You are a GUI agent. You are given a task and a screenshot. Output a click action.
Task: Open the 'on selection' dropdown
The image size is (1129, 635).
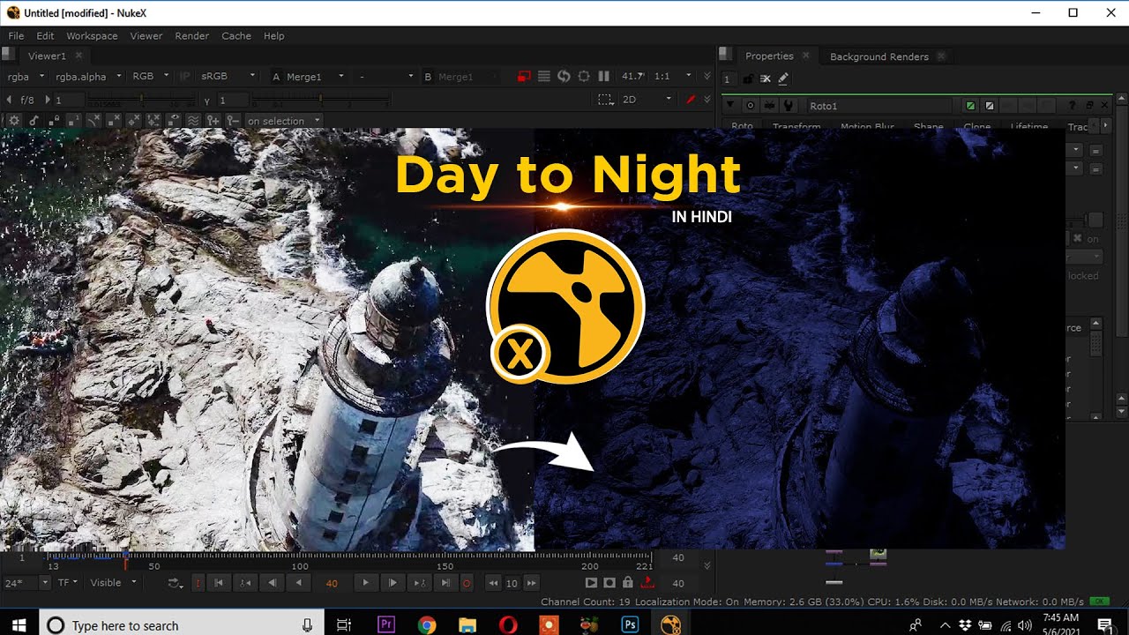284,121
